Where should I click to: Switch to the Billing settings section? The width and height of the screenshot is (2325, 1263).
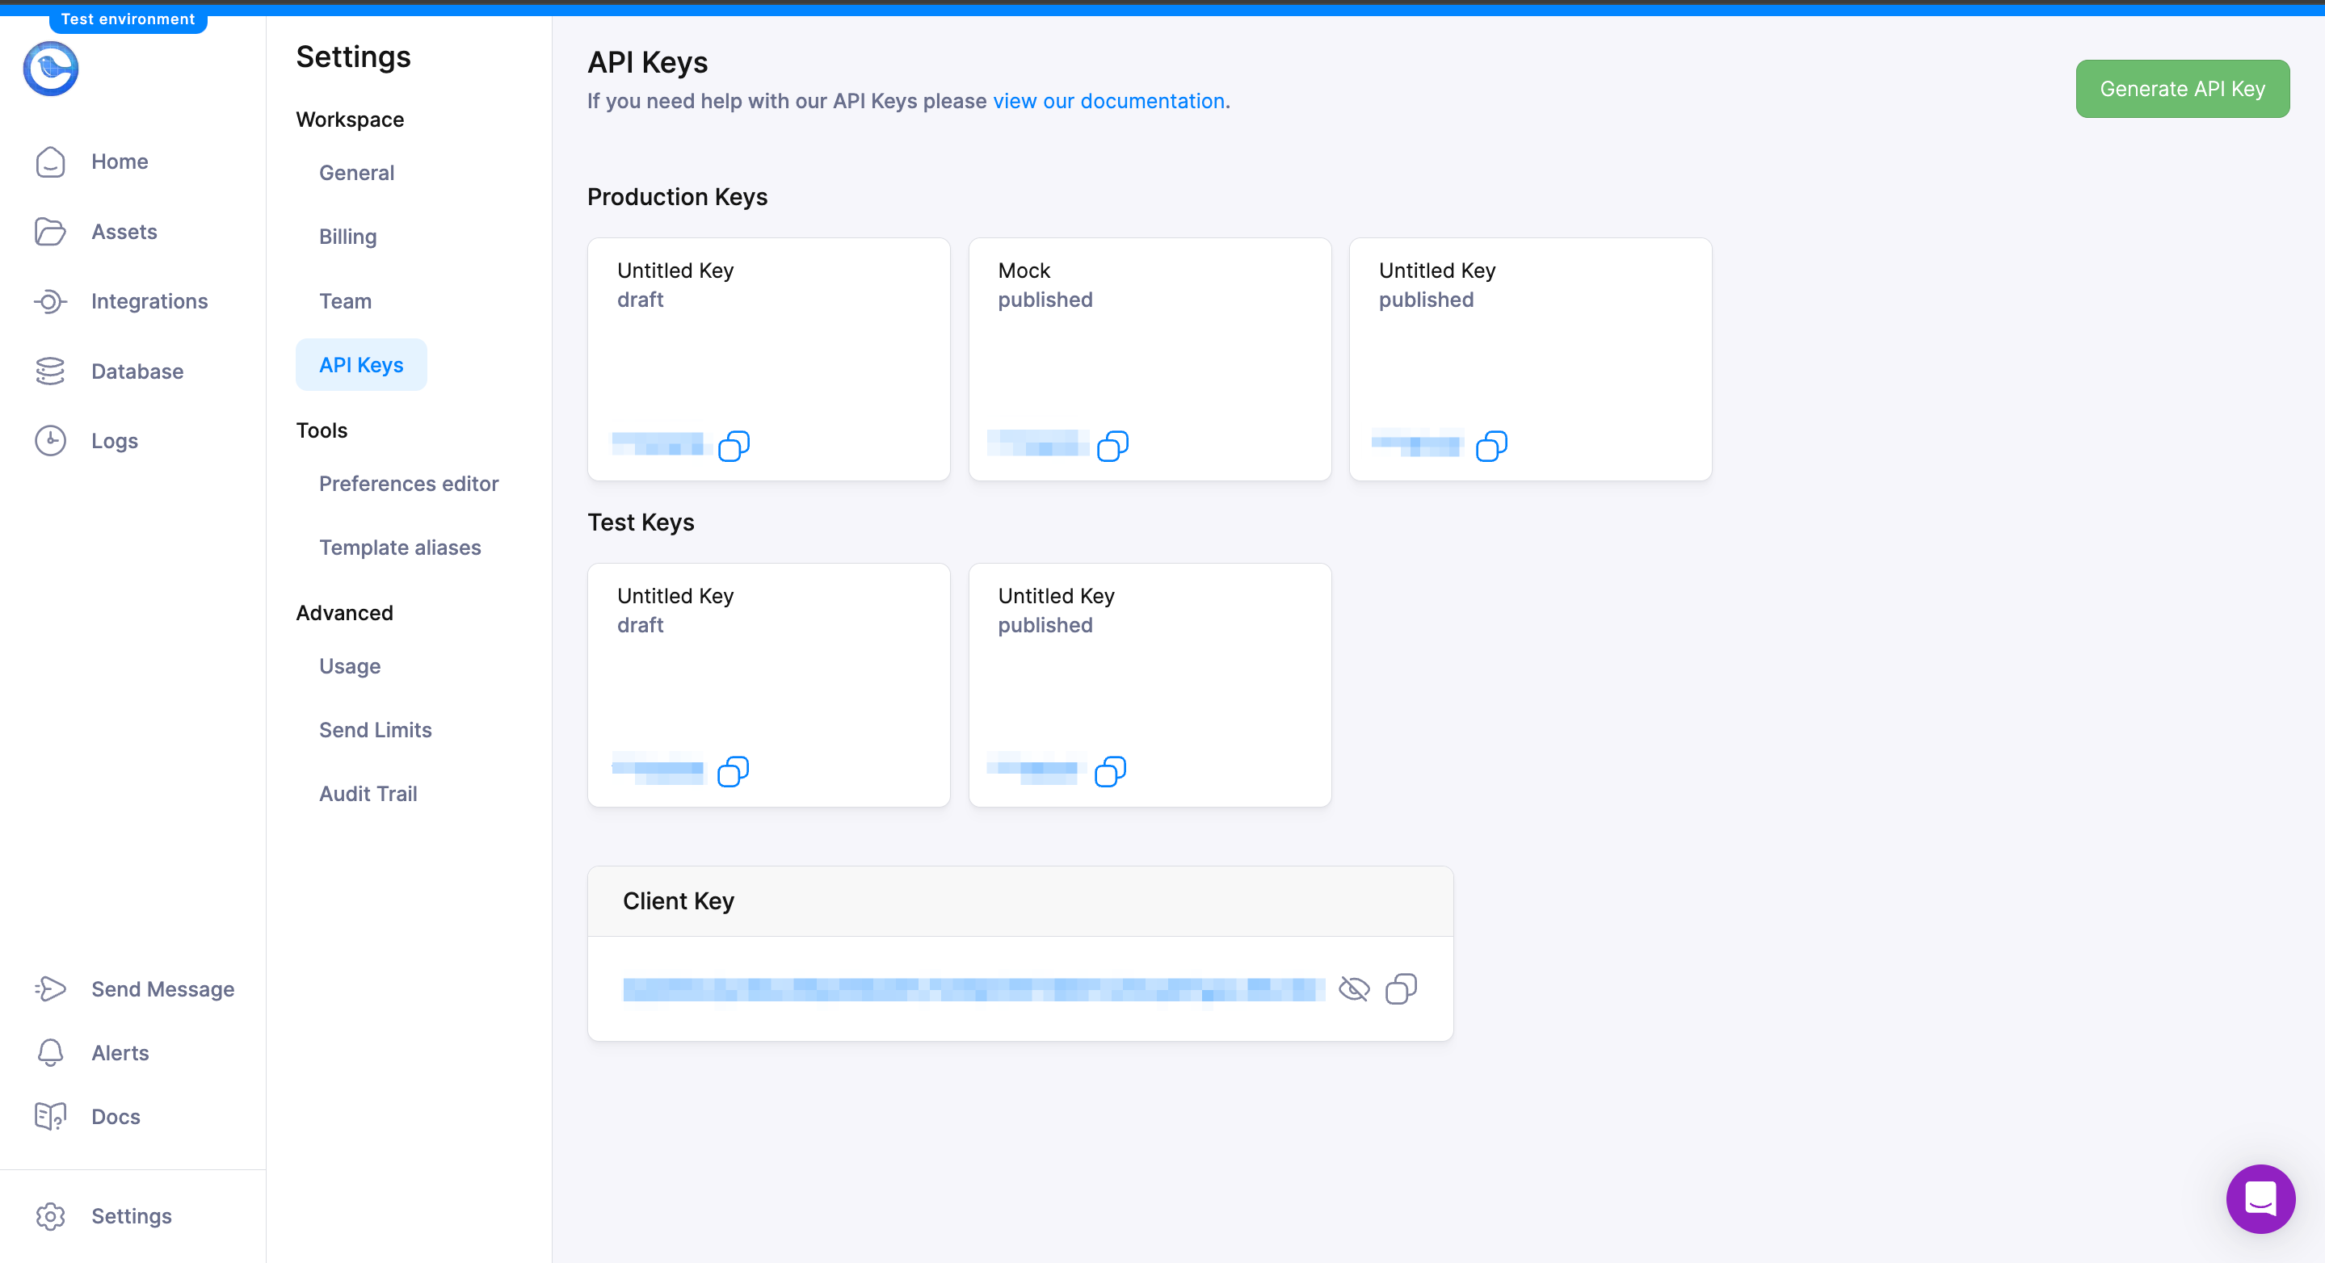tap(348, 237)
